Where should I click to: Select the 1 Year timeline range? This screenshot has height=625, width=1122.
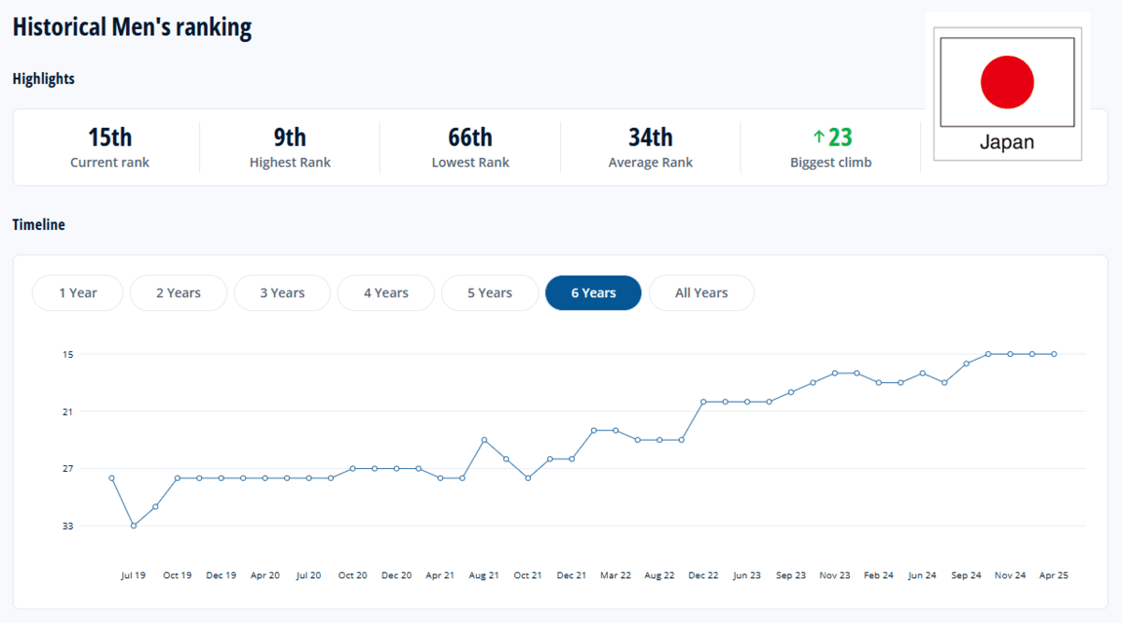[x=78, y=292]
